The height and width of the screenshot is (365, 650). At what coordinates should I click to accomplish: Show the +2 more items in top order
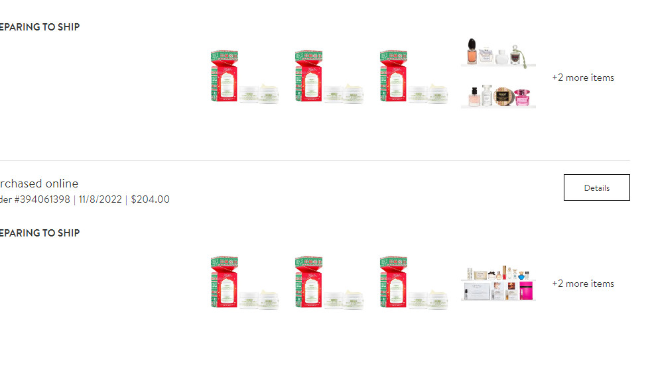point(583,78)
